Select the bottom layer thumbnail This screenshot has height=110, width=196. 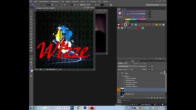click(122, 94)
